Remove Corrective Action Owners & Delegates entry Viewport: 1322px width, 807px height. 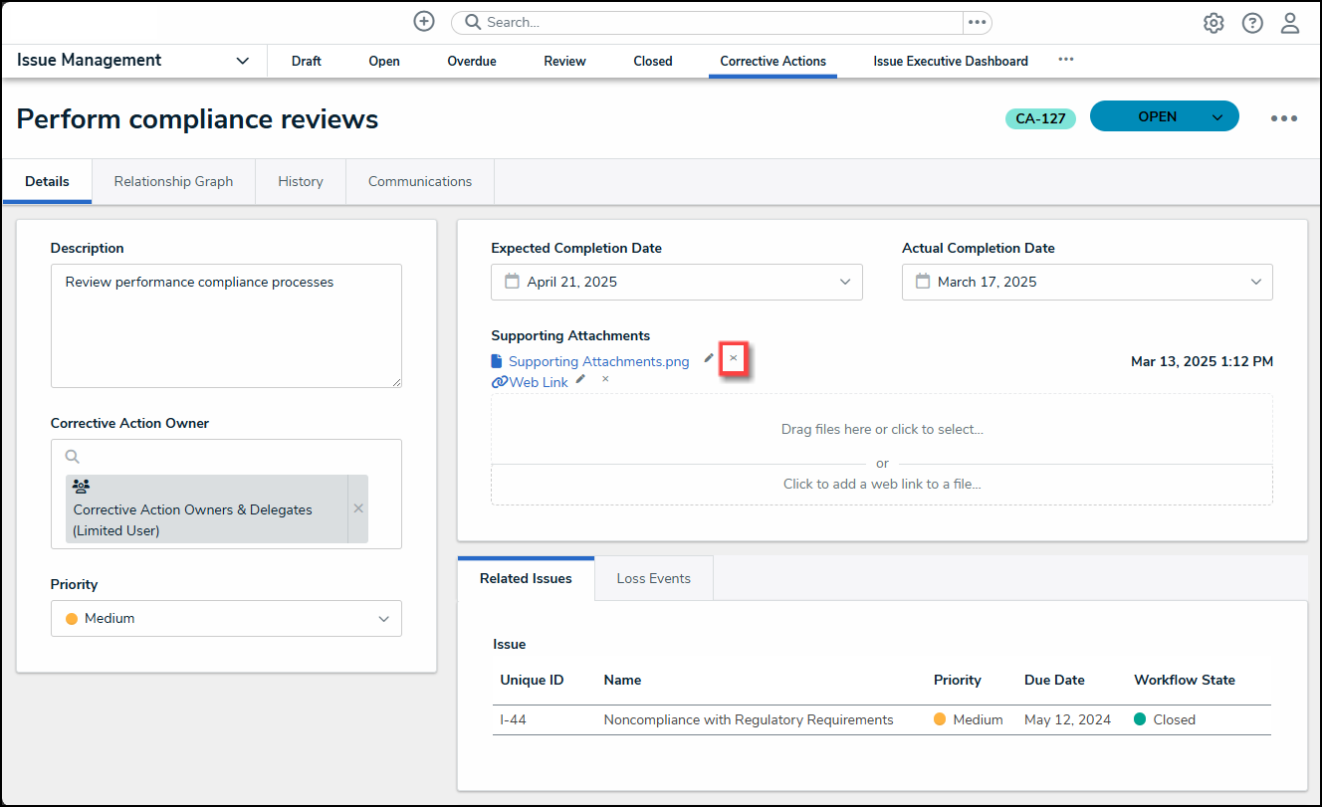(358, 508)
